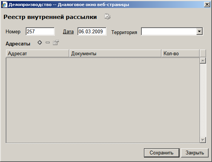Remove recipient with minus icon
Screen dimensions: 212x162
(x=48, y=42)
